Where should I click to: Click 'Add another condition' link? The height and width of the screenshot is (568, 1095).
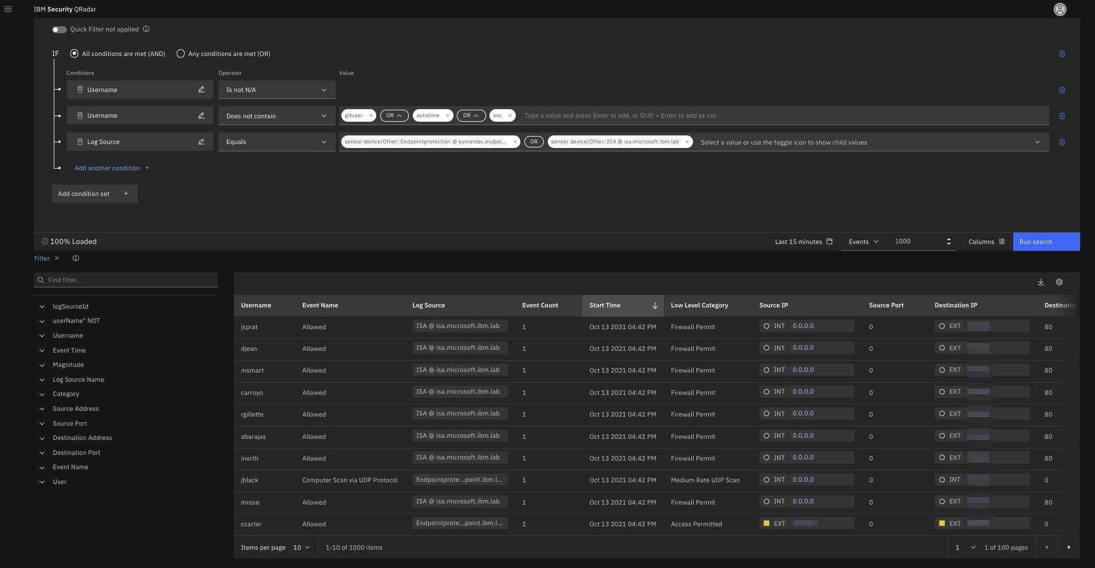(x=107, y=167)
